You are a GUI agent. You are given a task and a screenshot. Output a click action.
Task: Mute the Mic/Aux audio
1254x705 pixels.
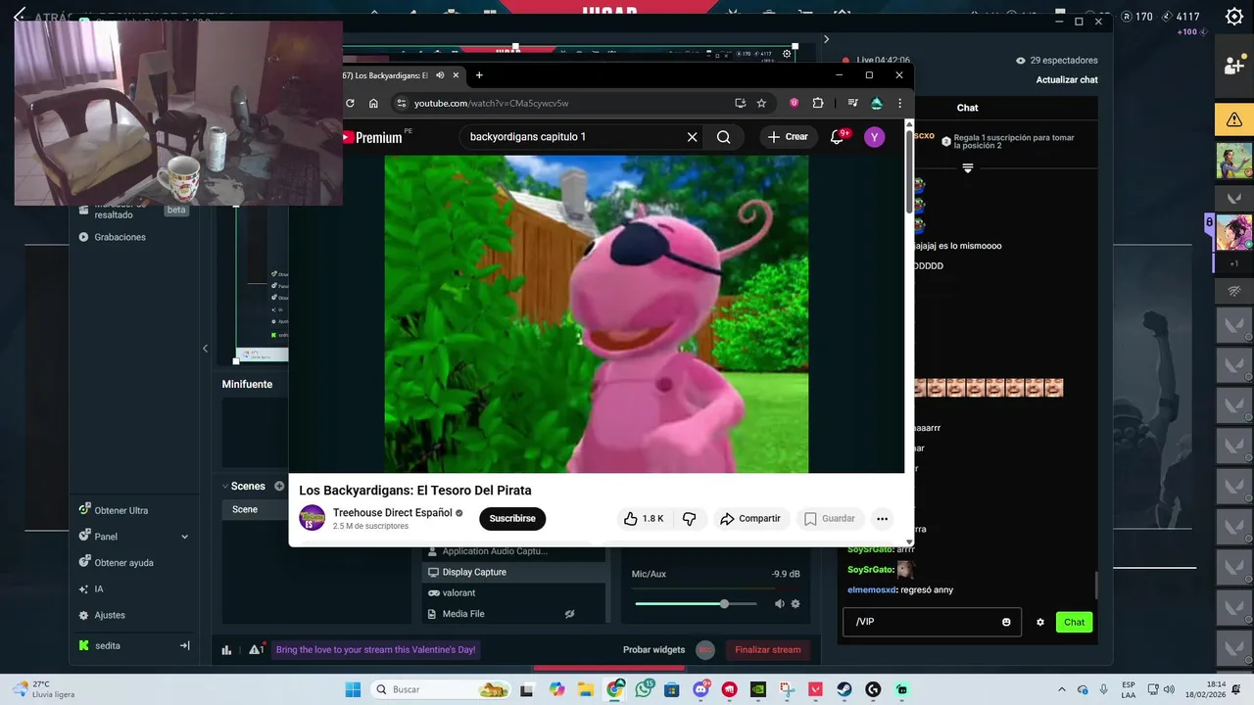coord(780,604)
